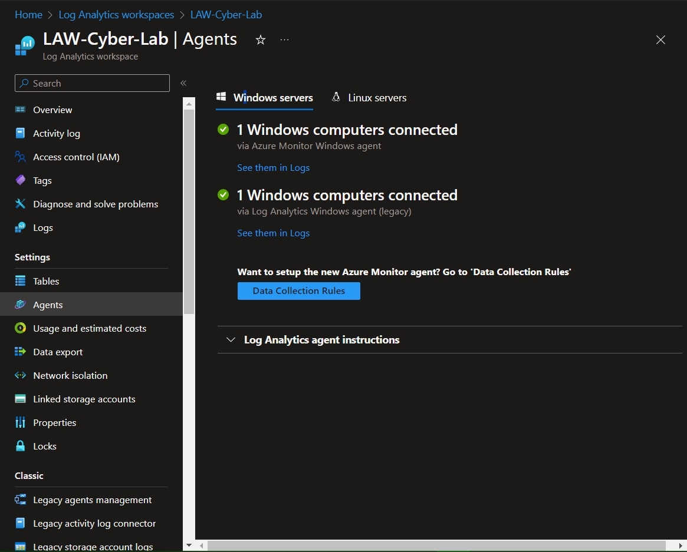Screen dimensions: 687x552
Task: Expand Log Analytics agent instructions section
Action: click(x=231, y=340)
